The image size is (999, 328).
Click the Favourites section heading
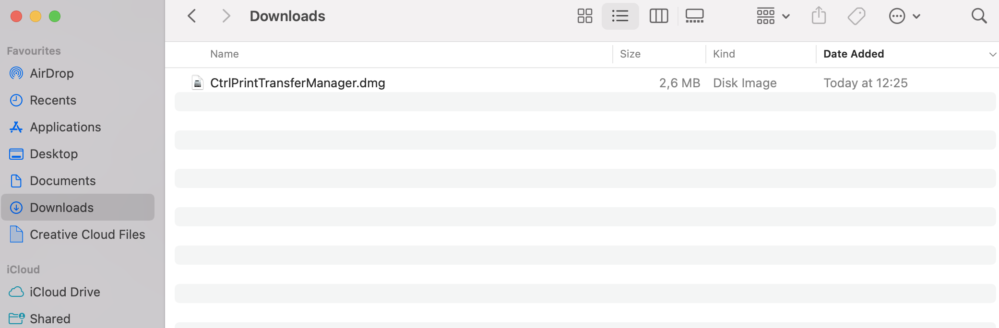point(34,51)
